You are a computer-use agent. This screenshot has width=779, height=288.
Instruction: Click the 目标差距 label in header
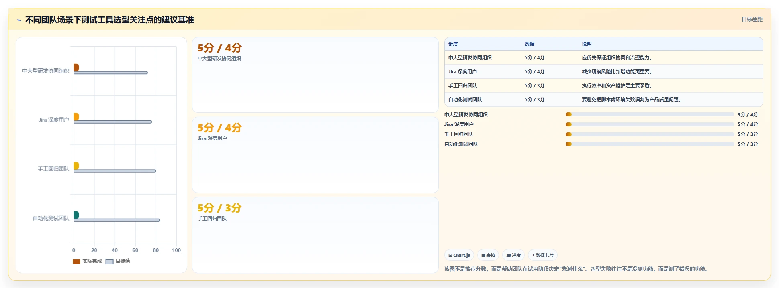click(752, 19)
